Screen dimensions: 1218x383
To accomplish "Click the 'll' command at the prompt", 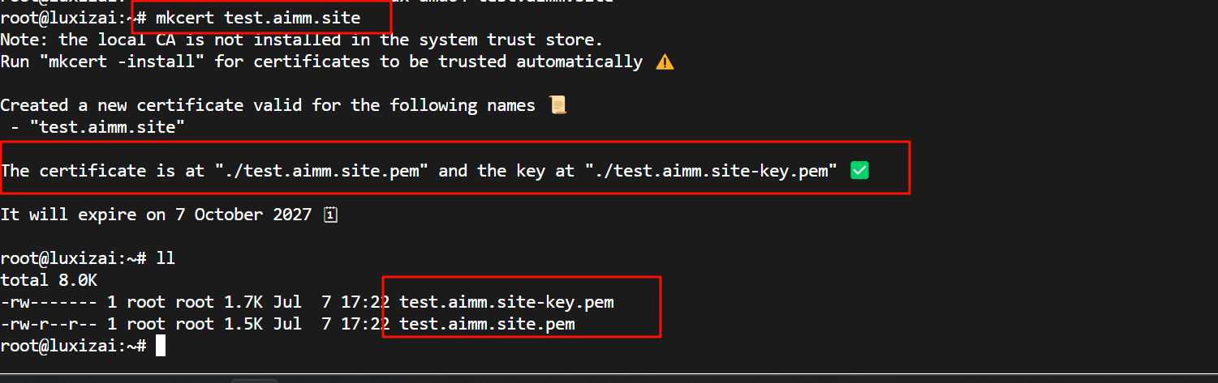I will 166,258.
